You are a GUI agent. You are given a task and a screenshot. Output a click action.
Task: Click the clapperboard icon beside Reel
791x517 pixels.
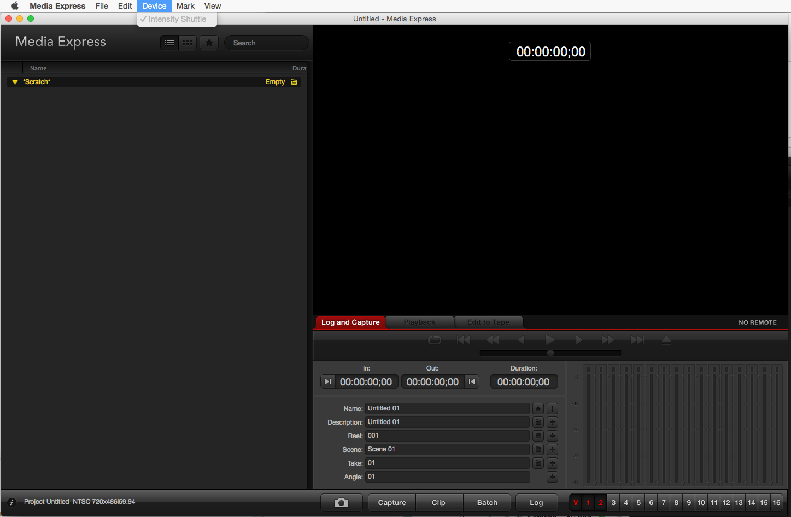coord(538,436)
